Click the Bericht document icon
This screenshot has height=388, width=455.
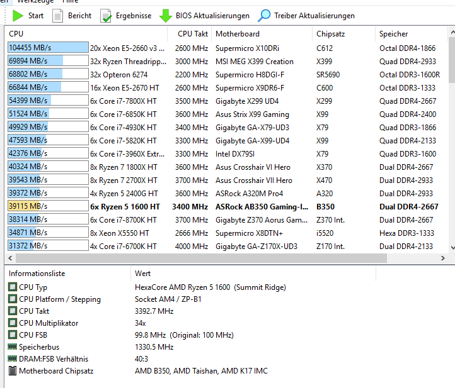(57, 16)
